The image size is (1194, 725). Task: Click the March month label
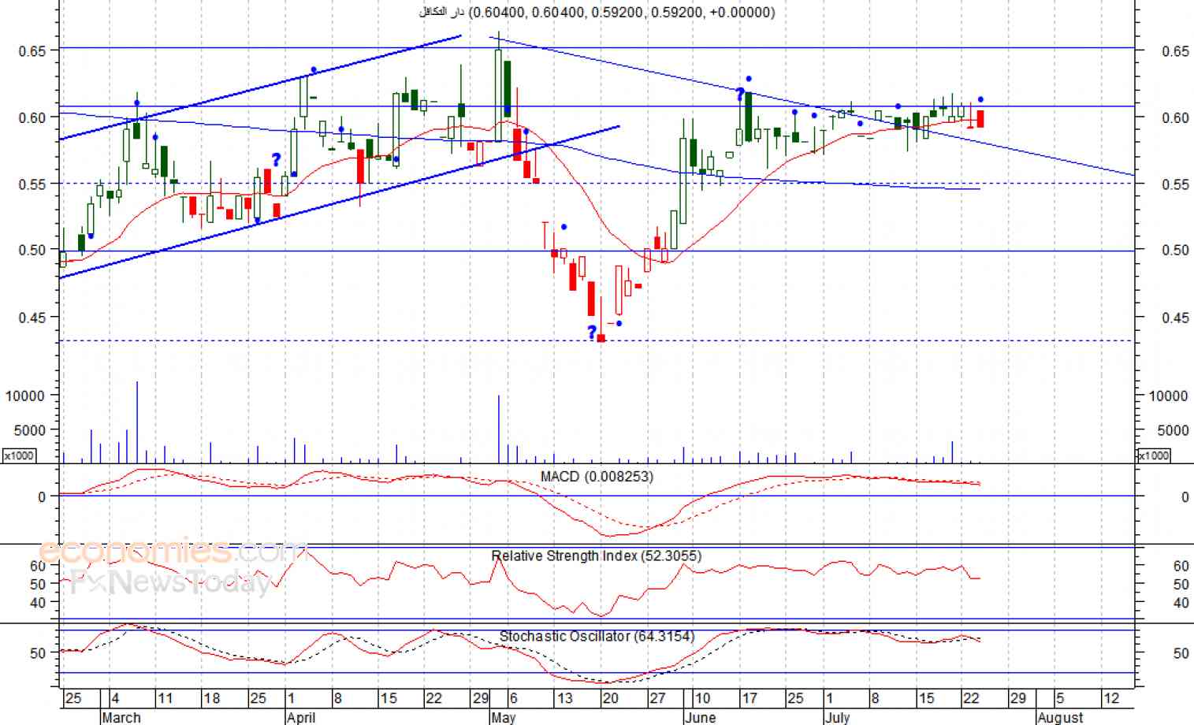121,718
